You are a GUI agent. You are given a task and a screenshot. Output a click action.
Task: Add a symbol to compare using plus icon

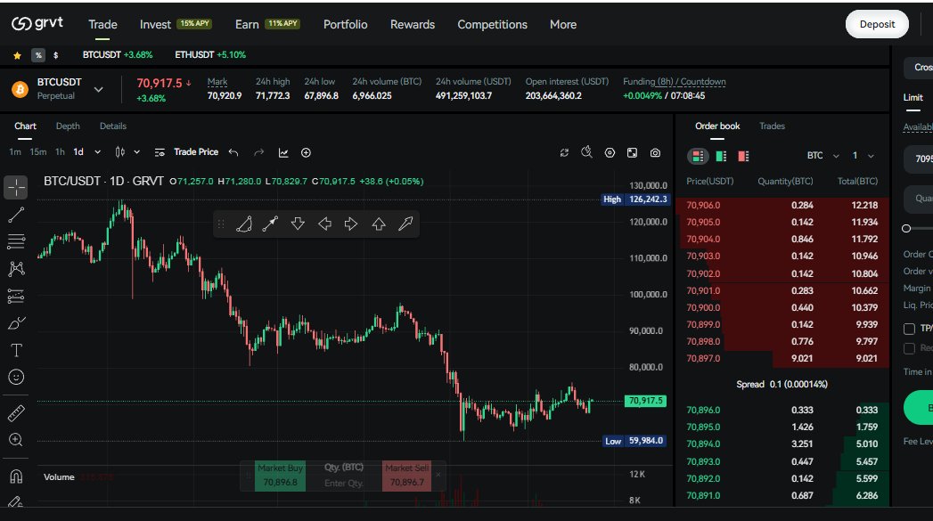pyautogui.click(x=306, y=153)
